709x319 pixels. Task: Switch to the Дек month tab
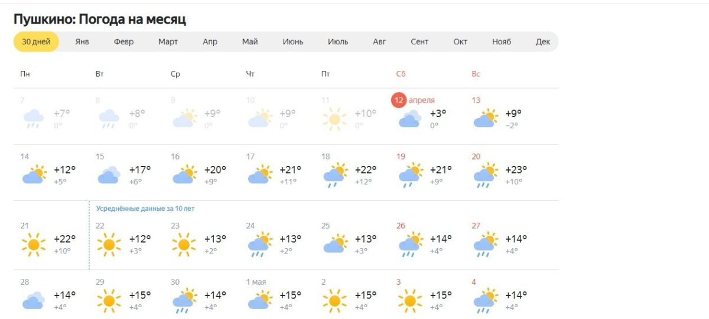click(543, 42)
